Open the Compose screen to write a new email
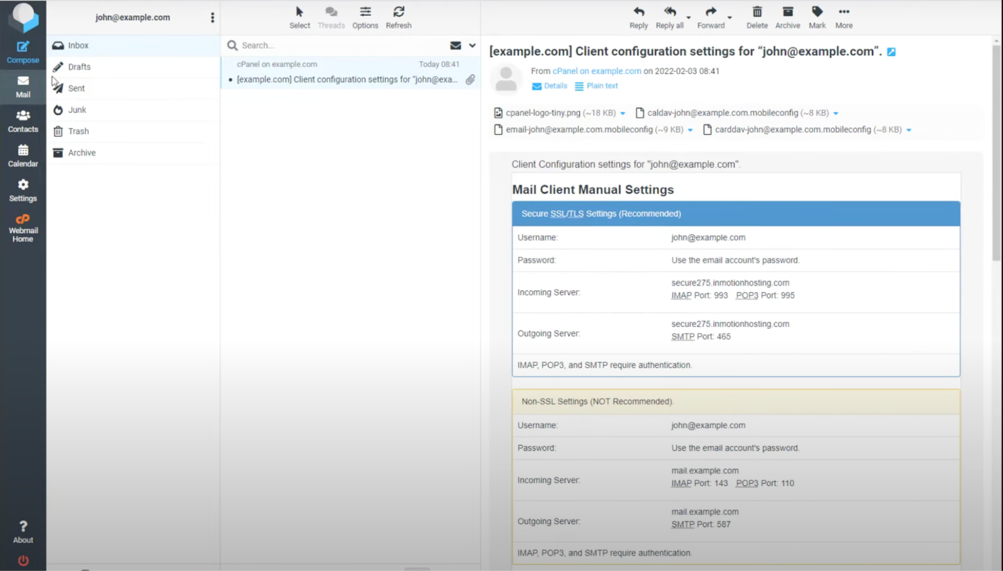The height and width of the screenshot is (571, 1003). pos(23,50)
